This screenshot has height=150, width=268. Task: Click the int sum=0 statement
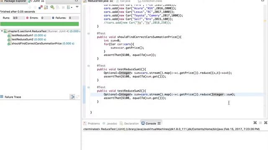(x=112, y=41)
